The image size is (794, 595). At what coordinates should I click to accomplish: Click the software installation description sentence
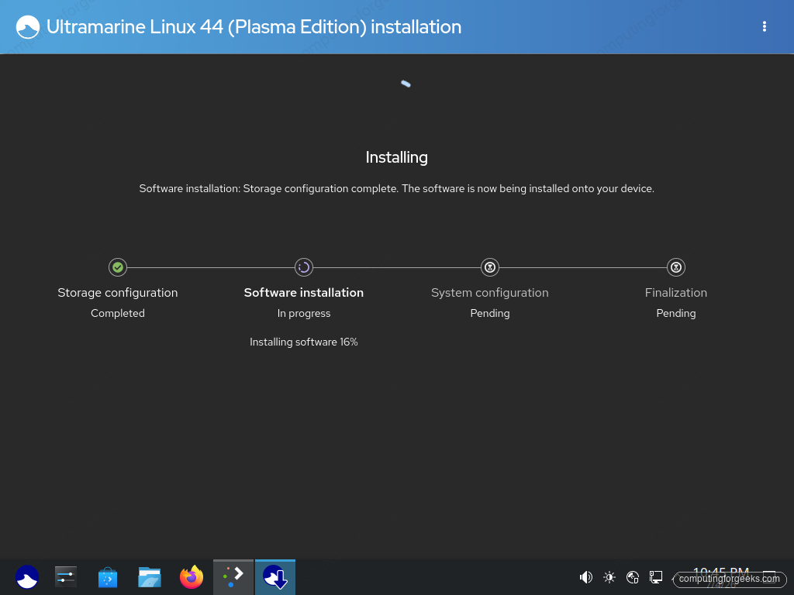click(396, 189)
